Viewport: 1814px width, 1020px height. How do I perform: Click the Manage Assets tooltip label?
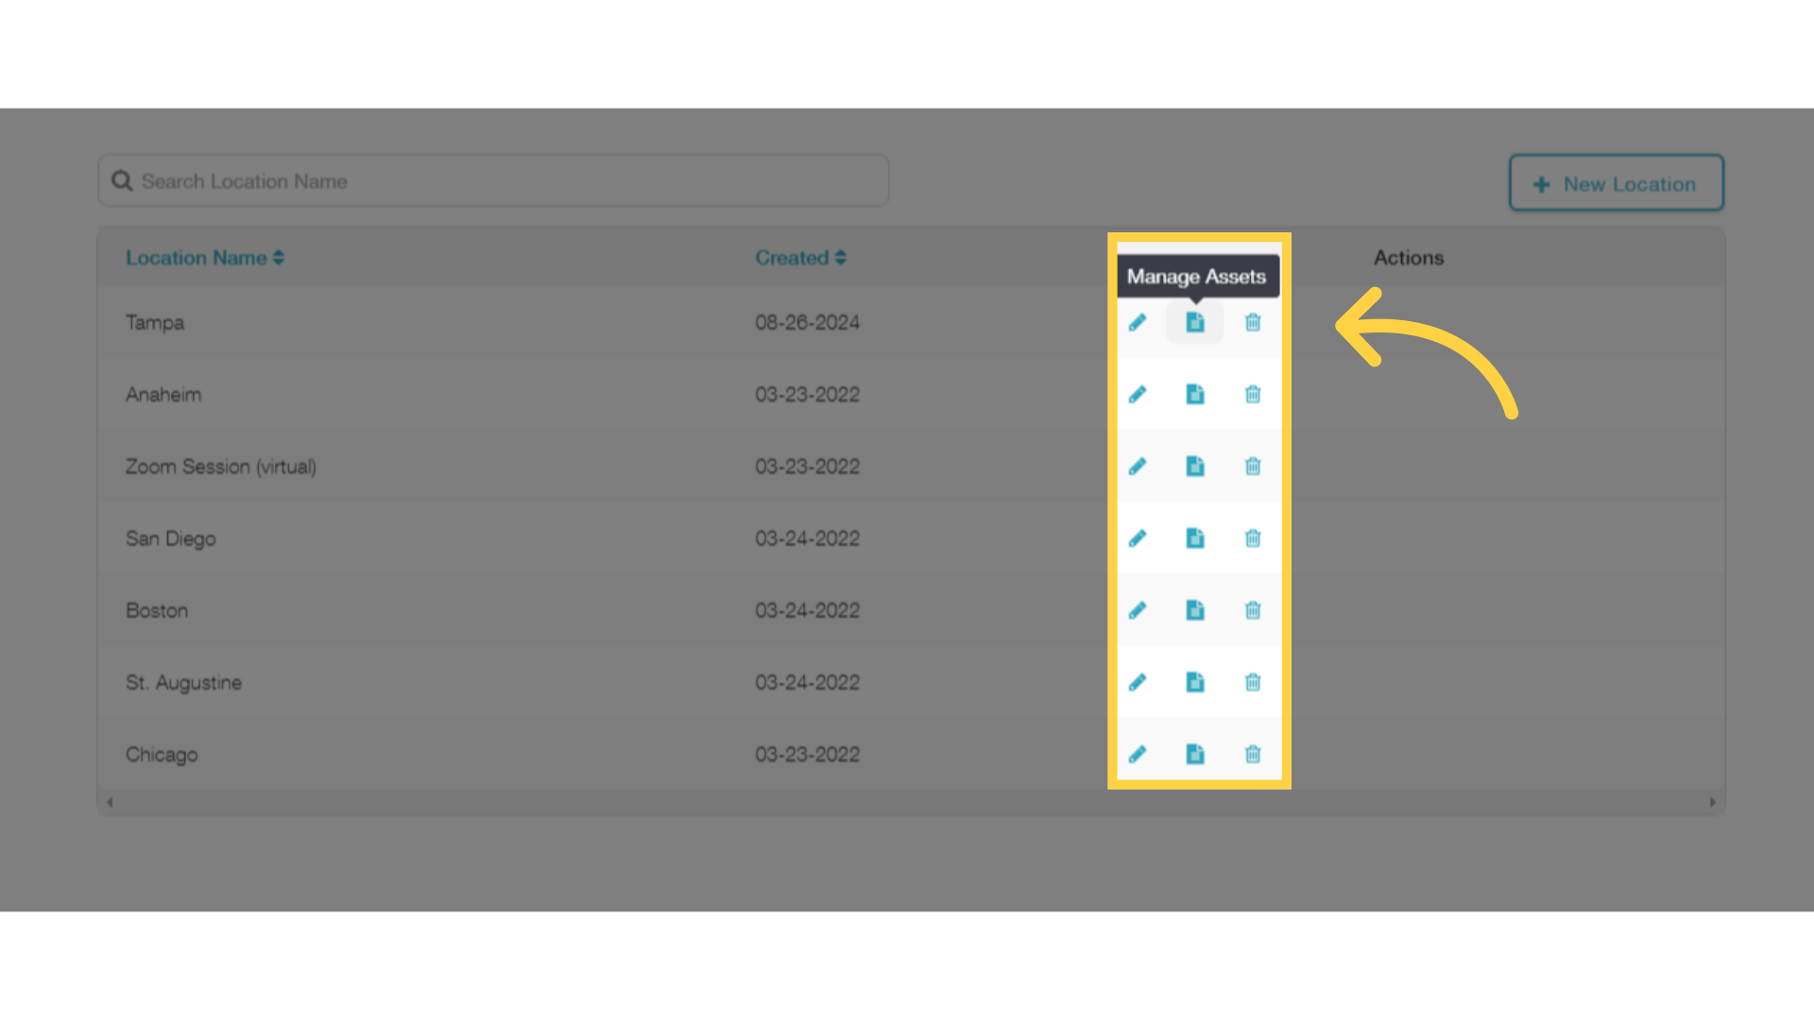coord(1196,275)
